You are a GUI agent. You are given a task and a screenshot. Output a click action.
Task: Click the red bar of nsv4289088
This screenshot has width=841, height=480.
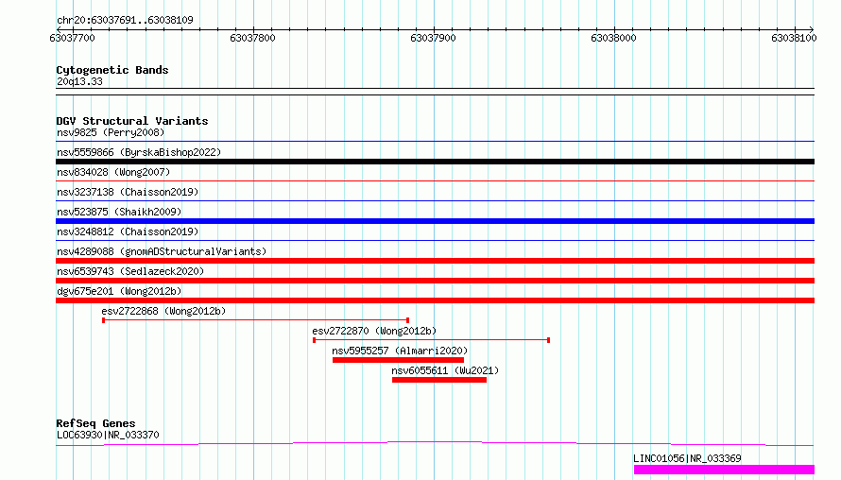[435, 261]
